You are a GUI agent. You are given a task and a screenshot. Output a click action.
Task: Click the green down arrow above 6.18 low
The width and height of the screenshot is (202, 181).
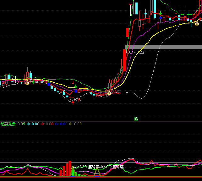point(76,86)
